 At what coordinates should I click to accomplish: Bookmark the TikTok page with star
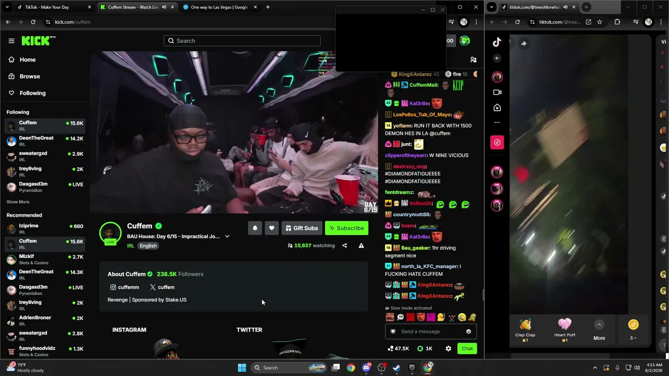coord(599,22)
